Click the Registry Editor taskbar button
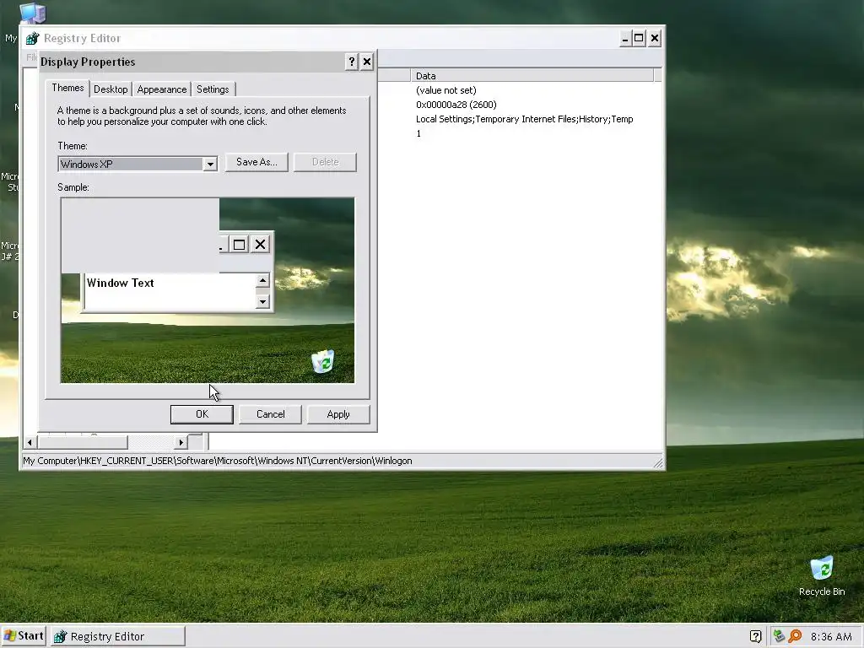 pos(118,636)
